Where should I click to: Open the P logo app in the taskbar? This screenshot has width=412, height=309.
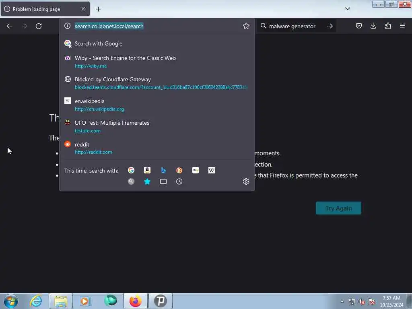161,301
